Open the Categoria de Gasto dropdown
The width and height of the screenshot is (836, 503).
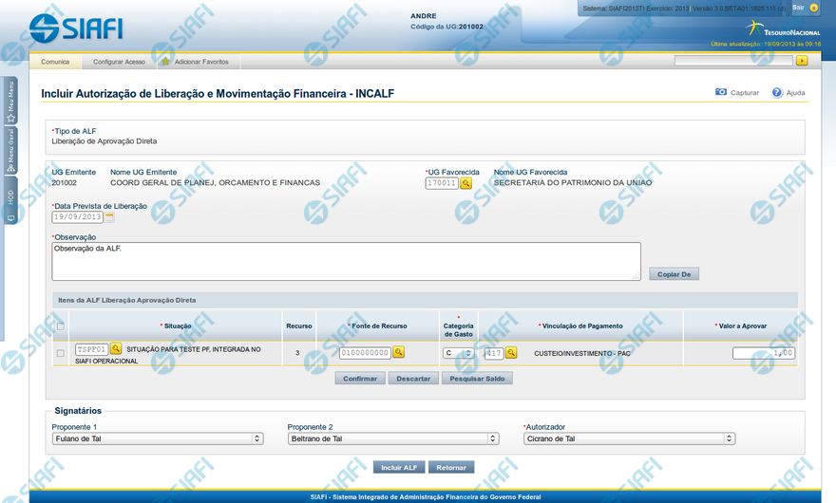click(458, 353)
